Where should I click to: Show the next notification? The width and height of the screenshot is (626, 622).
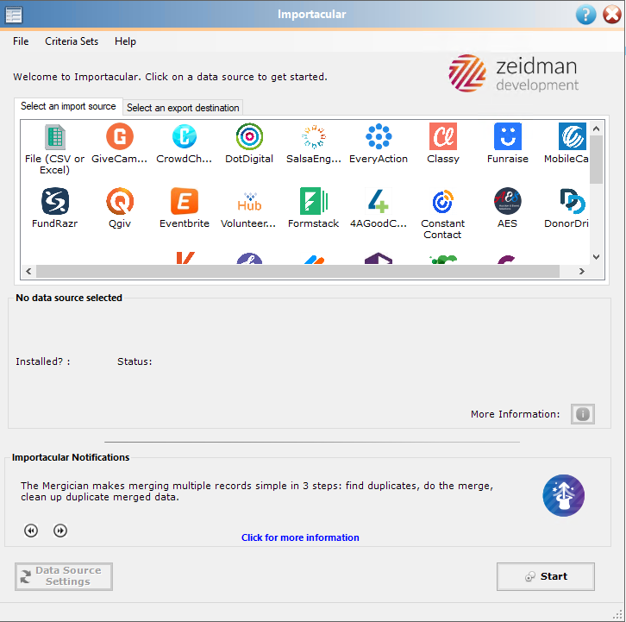(60, 531)
